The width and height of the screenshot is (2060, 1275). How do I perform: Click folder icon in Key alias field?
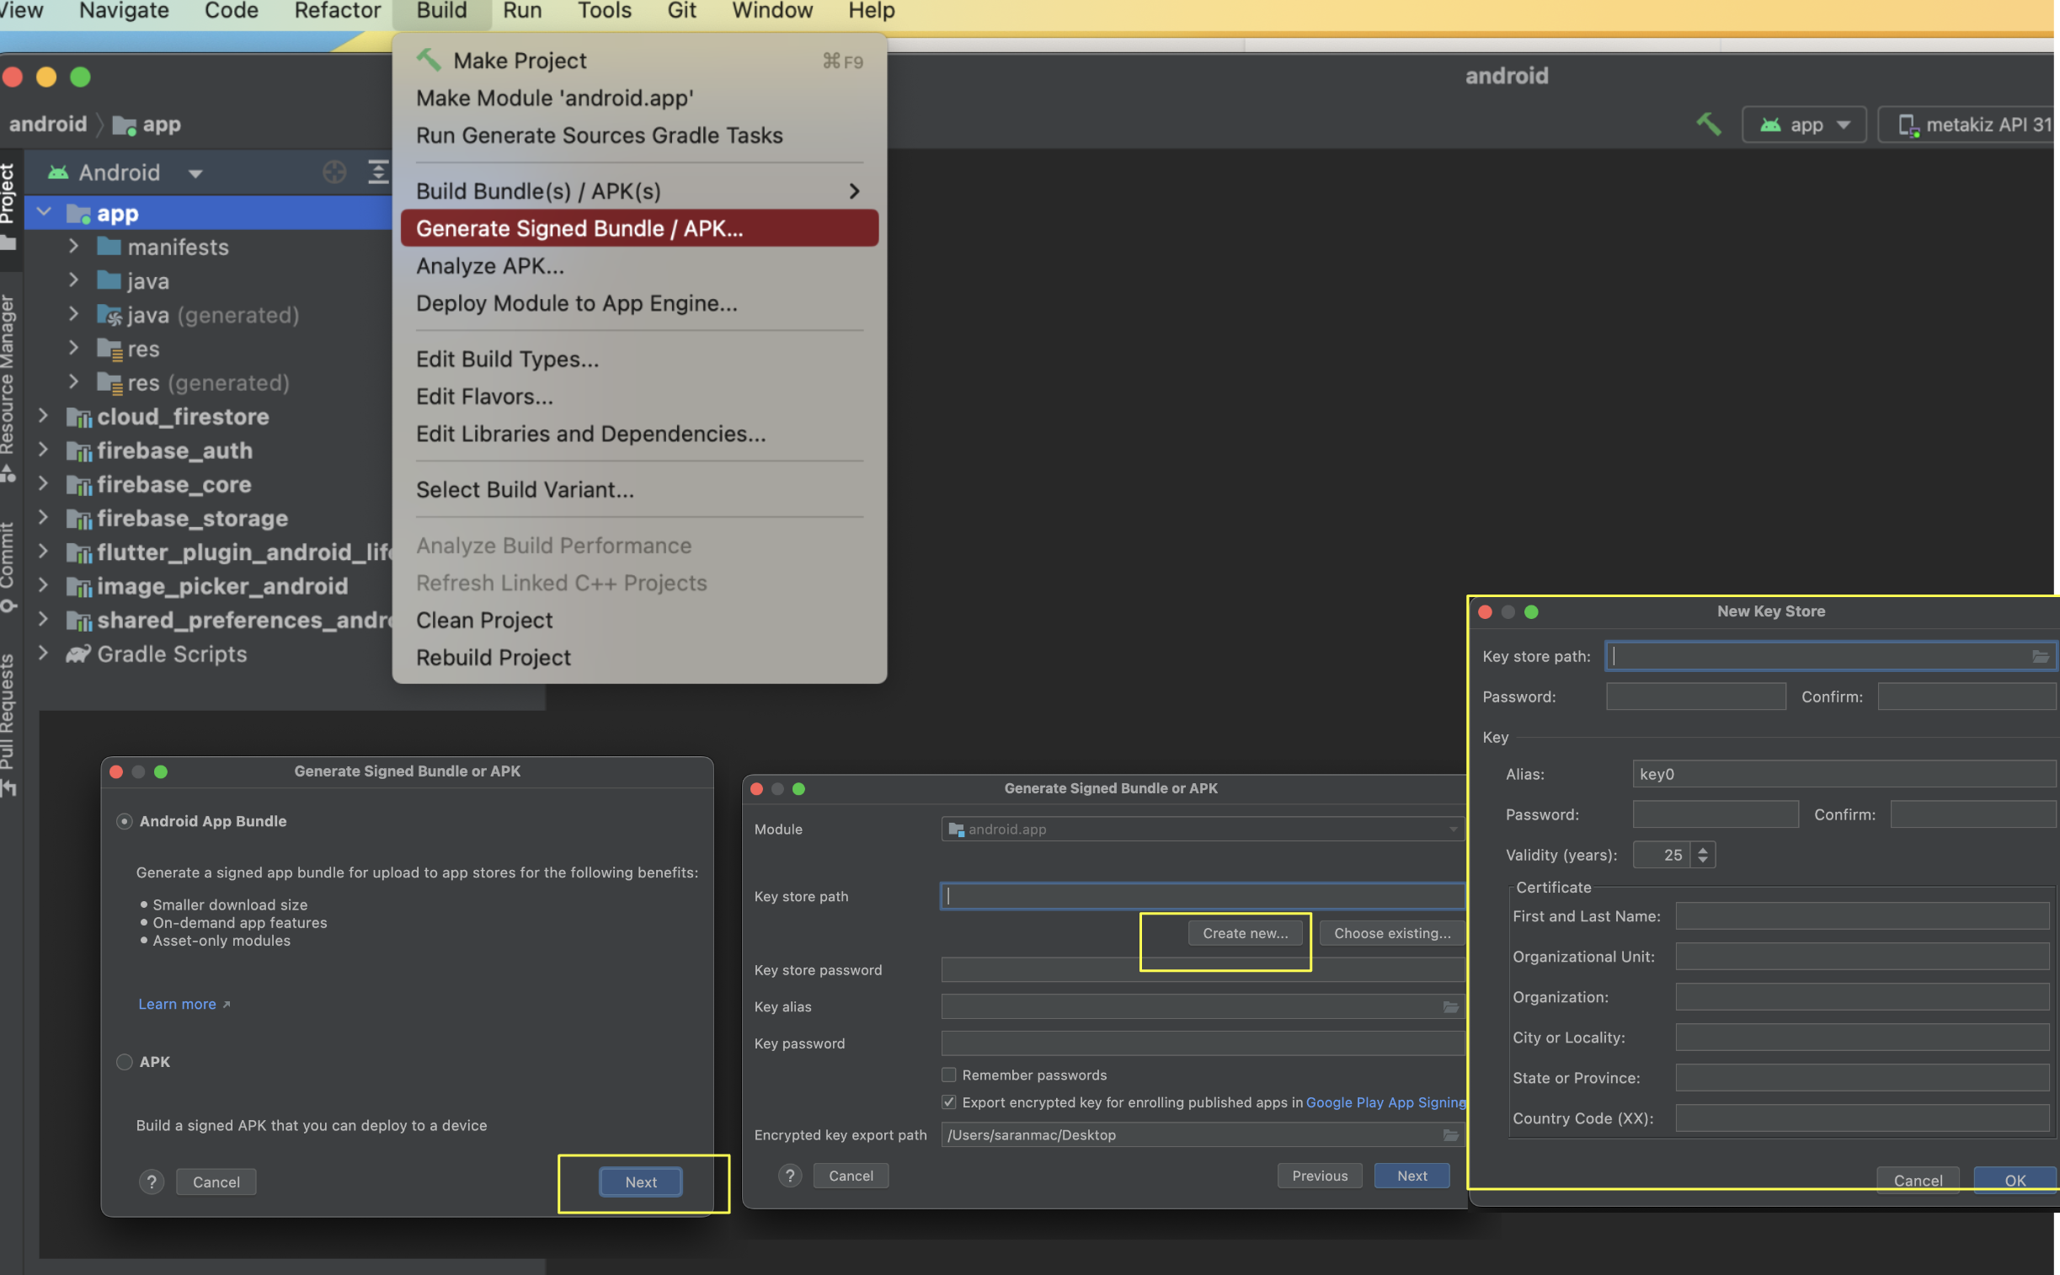1450,1007
